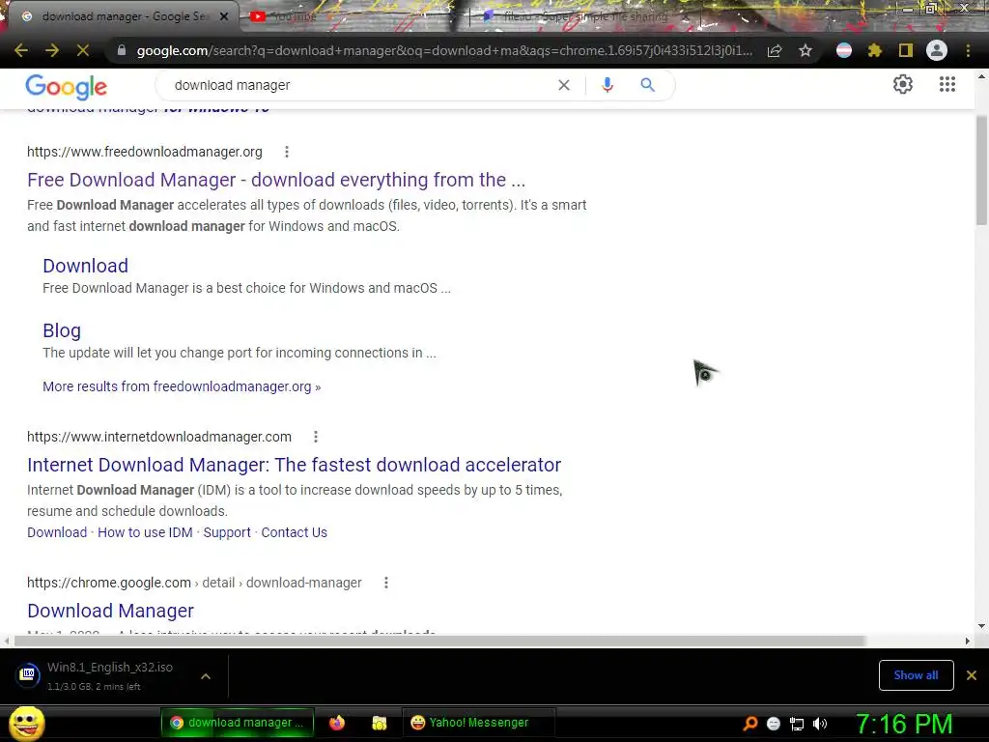Go forward using the forward arrow
989x742 pixels.
(52, 50)
